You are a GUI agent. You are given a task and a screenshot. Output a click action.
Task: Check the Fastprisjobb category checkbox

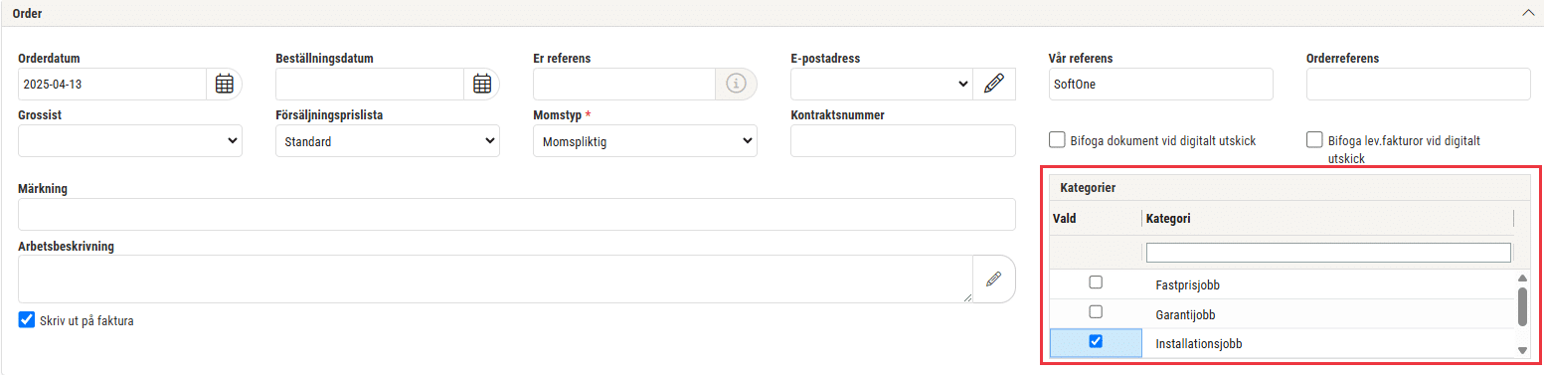[1096, 282]
